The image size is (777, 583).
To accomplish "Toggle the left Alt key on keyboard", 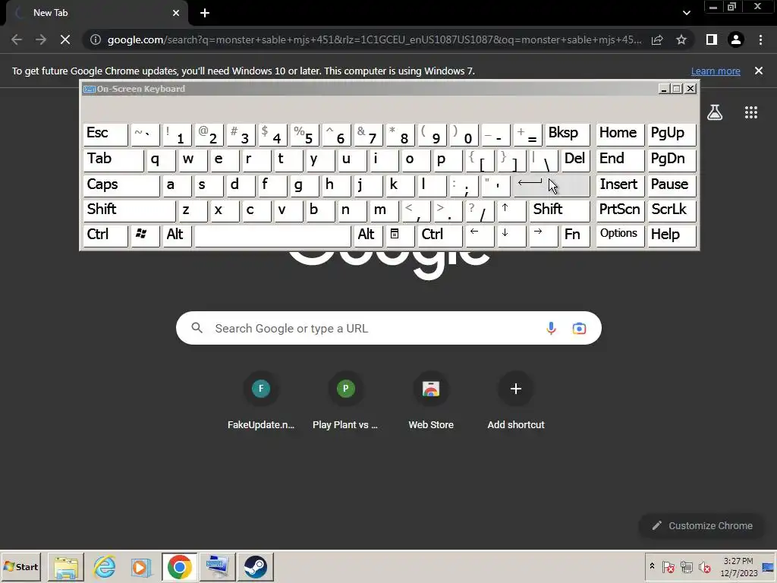I will 177,235.
